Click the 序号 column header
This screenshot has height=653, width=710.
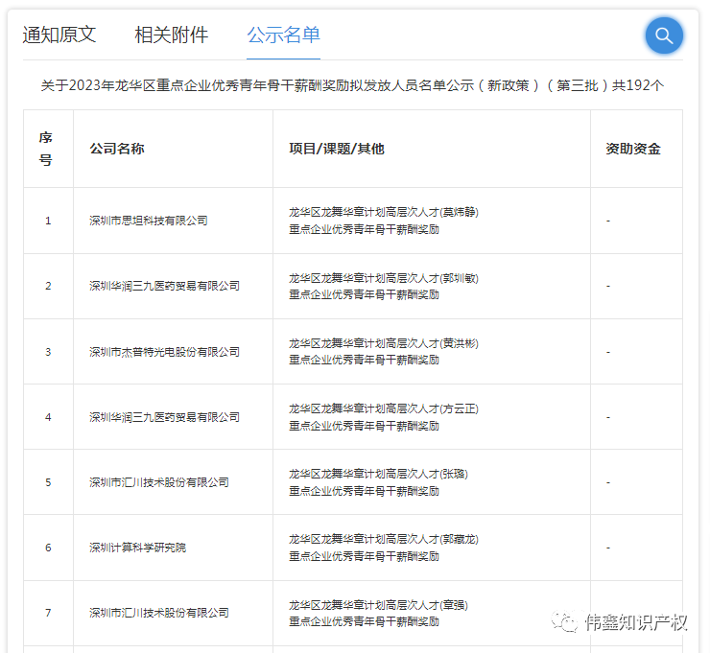pyautogui.click(x=46, y=149)
